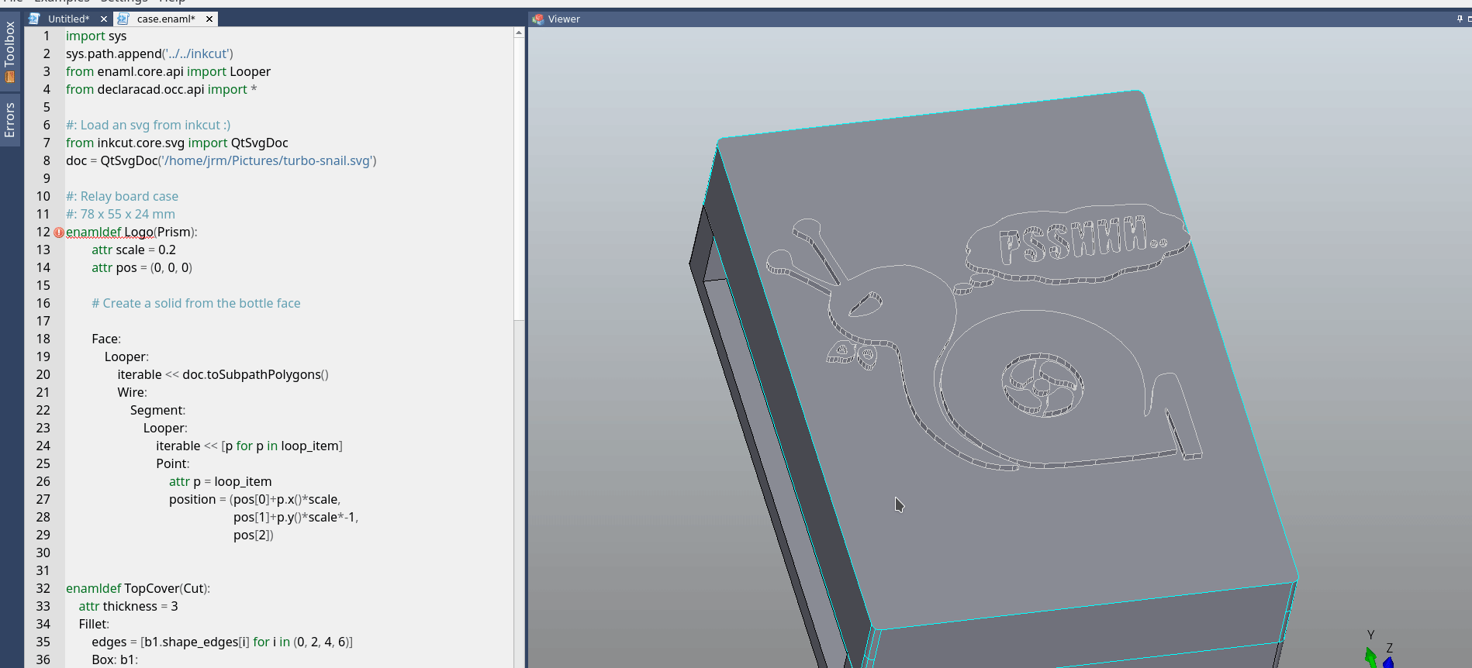Click the editor scrollbar up arrow

tap(519, 33)
